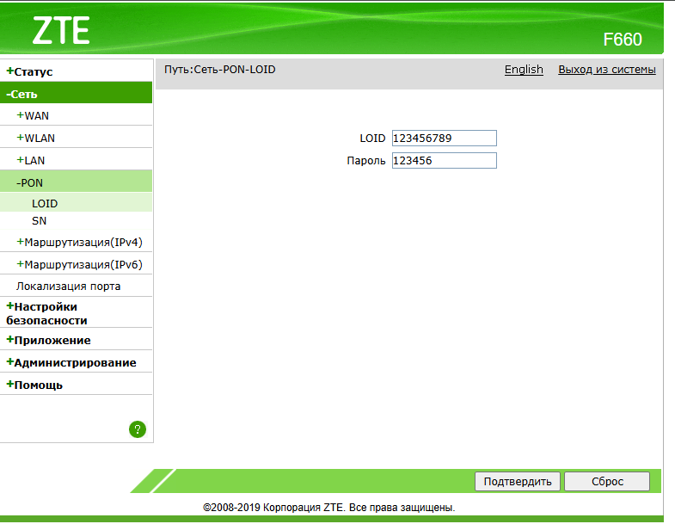This screenshot has height=524, width=675.
Task: Click the LOID field label
Action: pyautogui.click(x=372, y=139)
